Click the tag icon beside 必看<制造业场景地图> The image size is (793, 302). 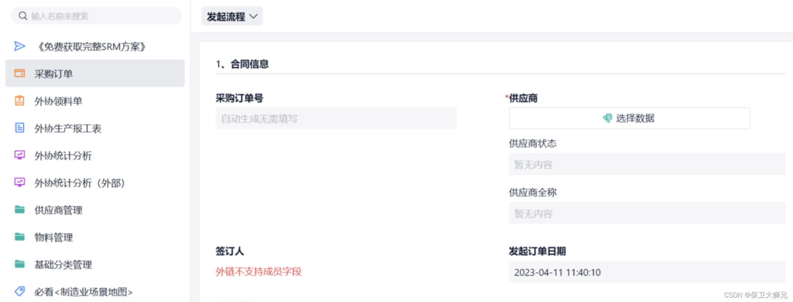pos(20,291)
